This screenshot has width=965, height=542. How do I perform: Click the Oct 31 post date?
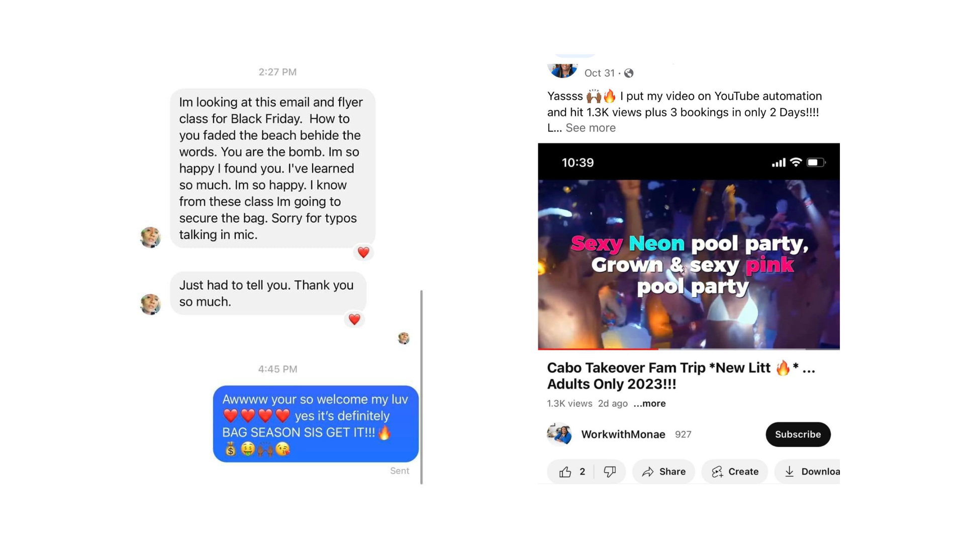point(599,73)
